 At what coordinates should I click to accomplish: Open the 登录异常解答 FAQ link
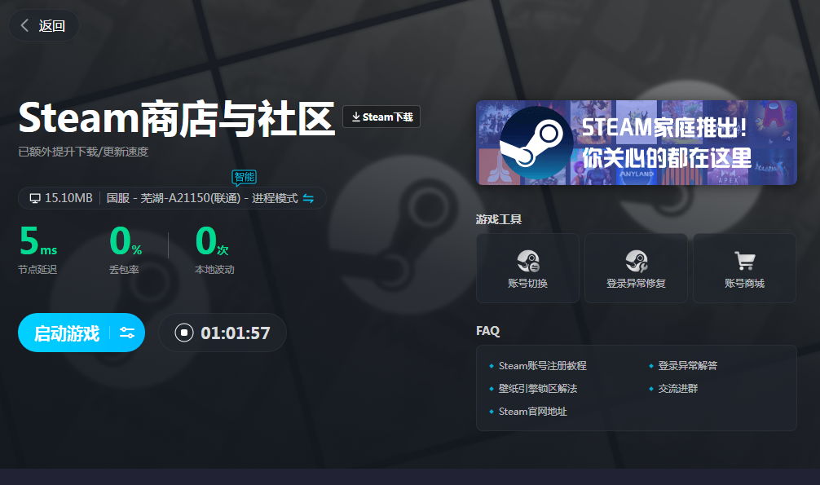[687, 366]
